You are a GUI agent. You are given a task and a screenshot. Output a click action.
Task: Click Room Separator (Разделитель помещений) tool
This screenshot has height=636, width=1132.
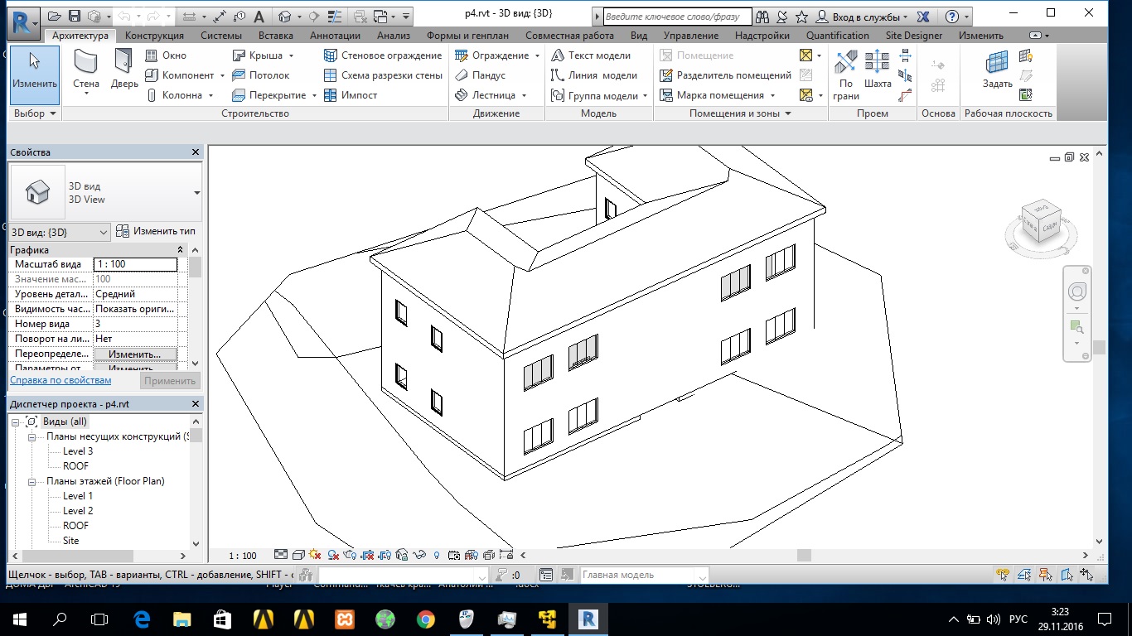coord(725,75)
